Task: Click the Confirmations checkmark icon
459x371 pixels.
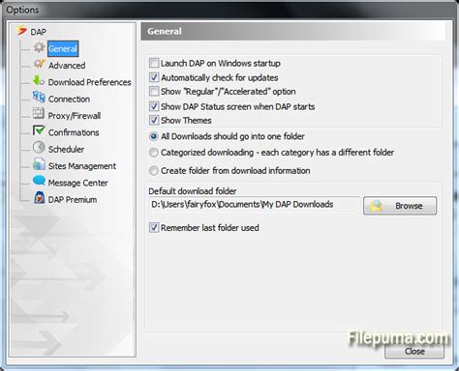Action: 39,130
